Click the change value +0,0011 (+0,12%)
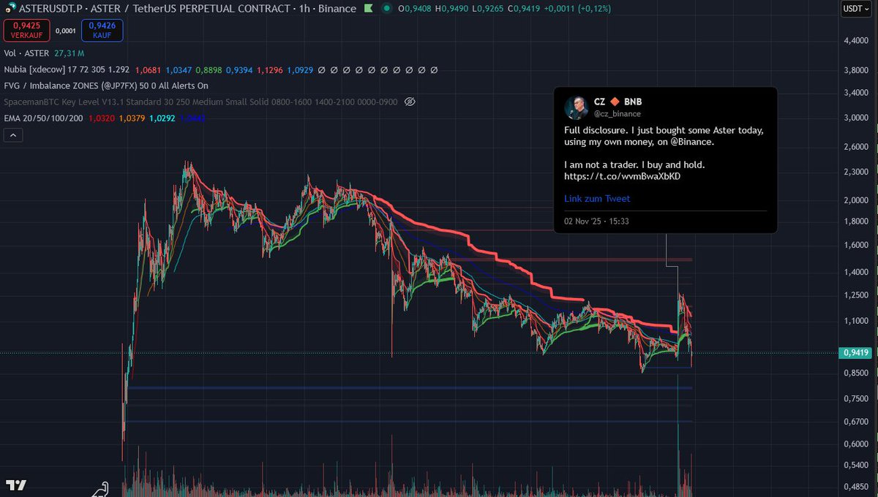This screenshot has width=878, height=497. tap(578, 9)
